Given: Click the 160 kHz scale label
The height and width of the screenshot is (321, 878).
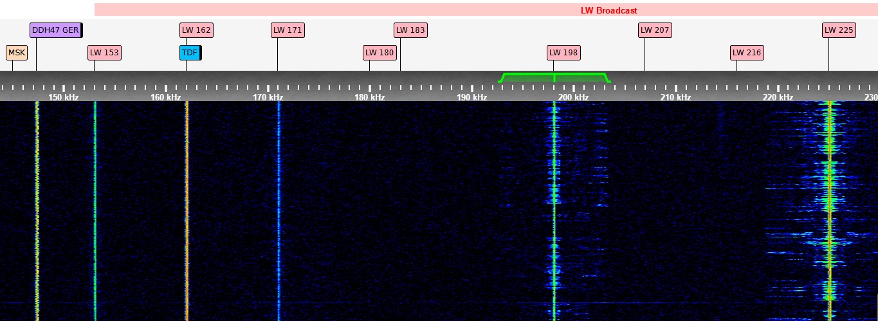Looking at the screenshot, I should click(x=166, y=97).
